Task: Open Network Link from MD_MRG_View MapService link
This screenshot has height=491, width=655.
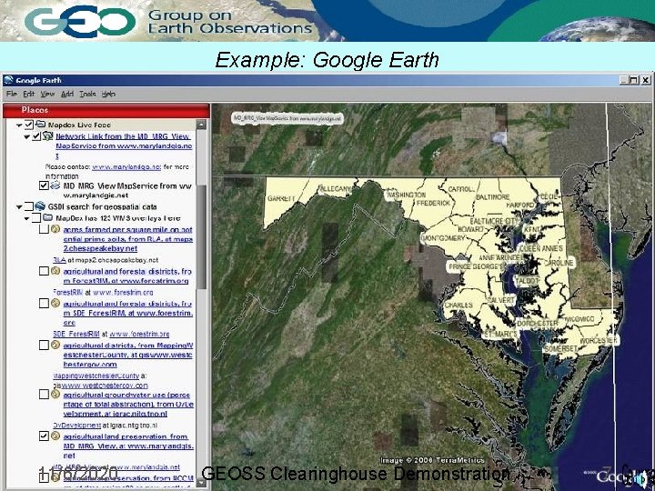Action: coord(124,145)
